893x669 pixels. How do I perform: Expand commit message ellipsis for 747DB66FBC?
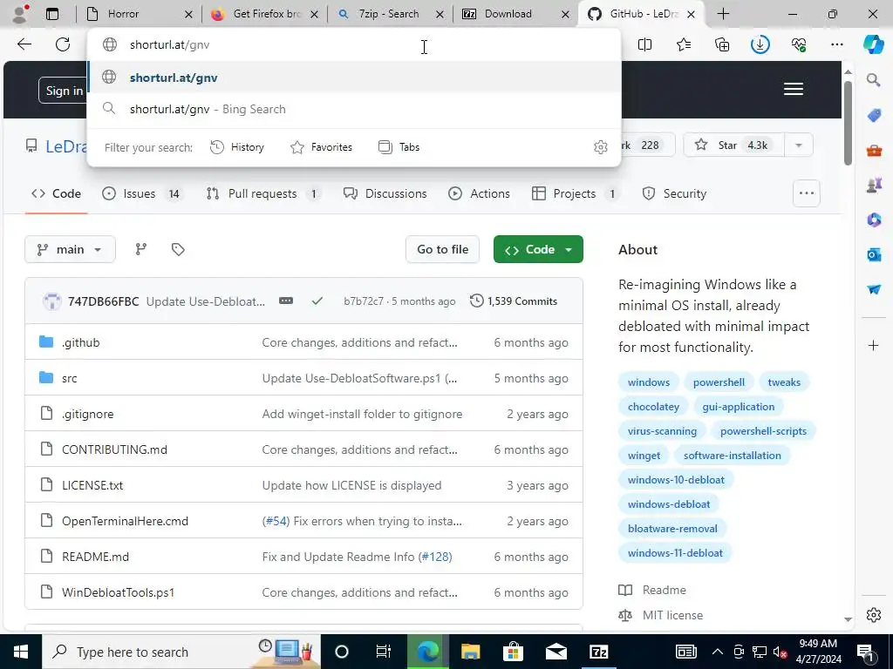coord(286,301)
